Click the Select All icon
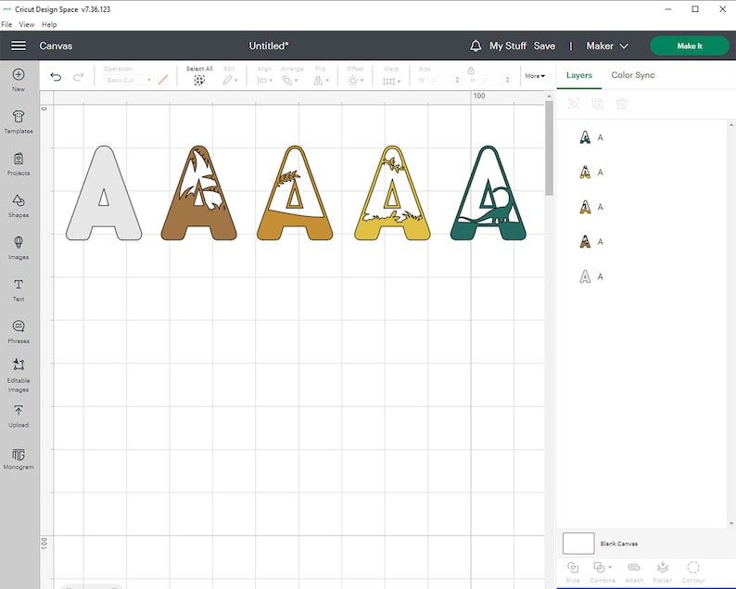Viewport: 736px width, 589px height. [x=199, y=81]
